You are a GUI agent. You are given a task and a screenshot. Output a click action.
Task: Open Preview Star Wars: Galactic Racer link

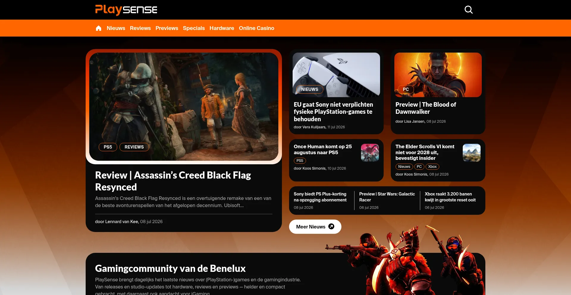click(x=387, y=197)
